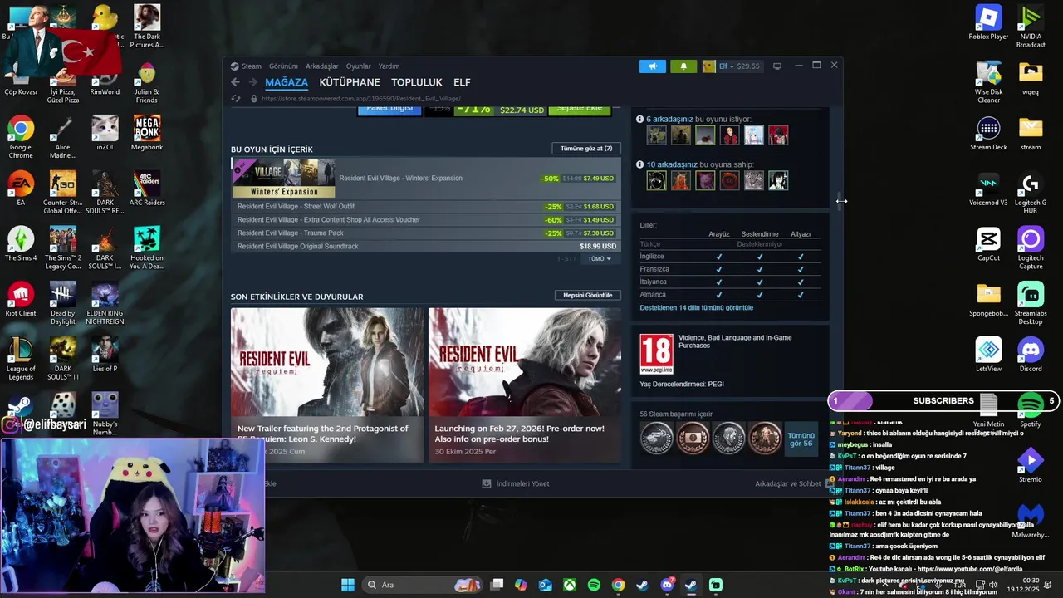The image size is (1063, 598).
Task: Go back with the Steam back arrow
Action: click(x=235, y=82)
